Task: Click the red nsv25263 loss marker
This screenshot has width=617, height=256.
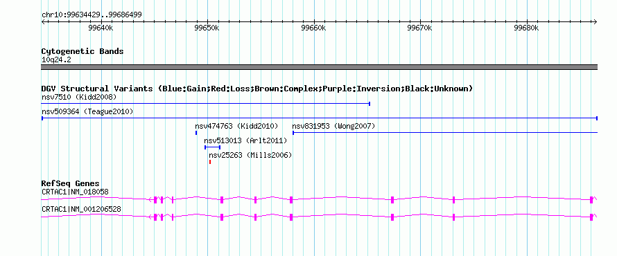Action: click(x=210, y=162)
